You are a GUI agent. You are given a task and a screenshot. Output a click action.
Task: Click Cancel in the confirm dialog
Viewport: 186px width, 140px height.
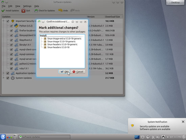(x=78, y=72)
